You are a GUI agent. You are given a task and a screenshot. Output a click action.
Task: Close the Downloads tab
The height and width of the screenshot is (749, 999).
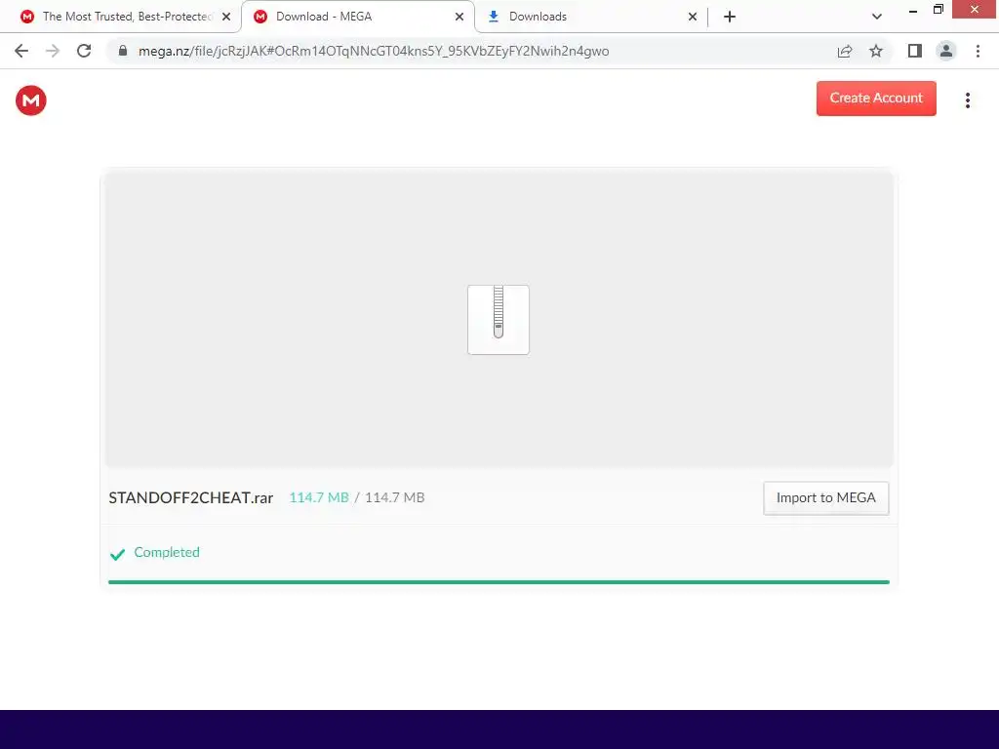(693, 17)
